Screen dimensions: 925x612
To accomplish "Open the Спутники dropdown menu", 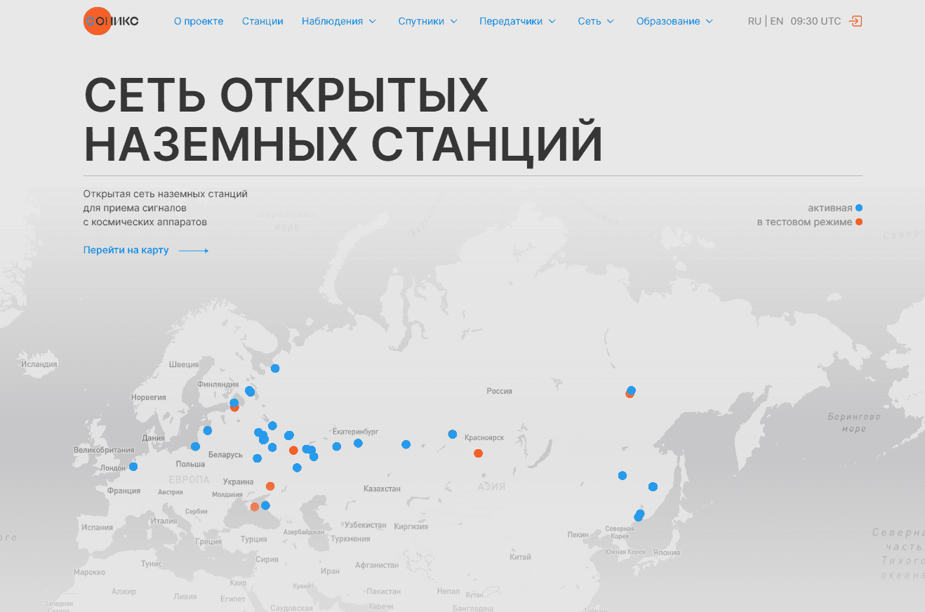I will coord(427,21).
